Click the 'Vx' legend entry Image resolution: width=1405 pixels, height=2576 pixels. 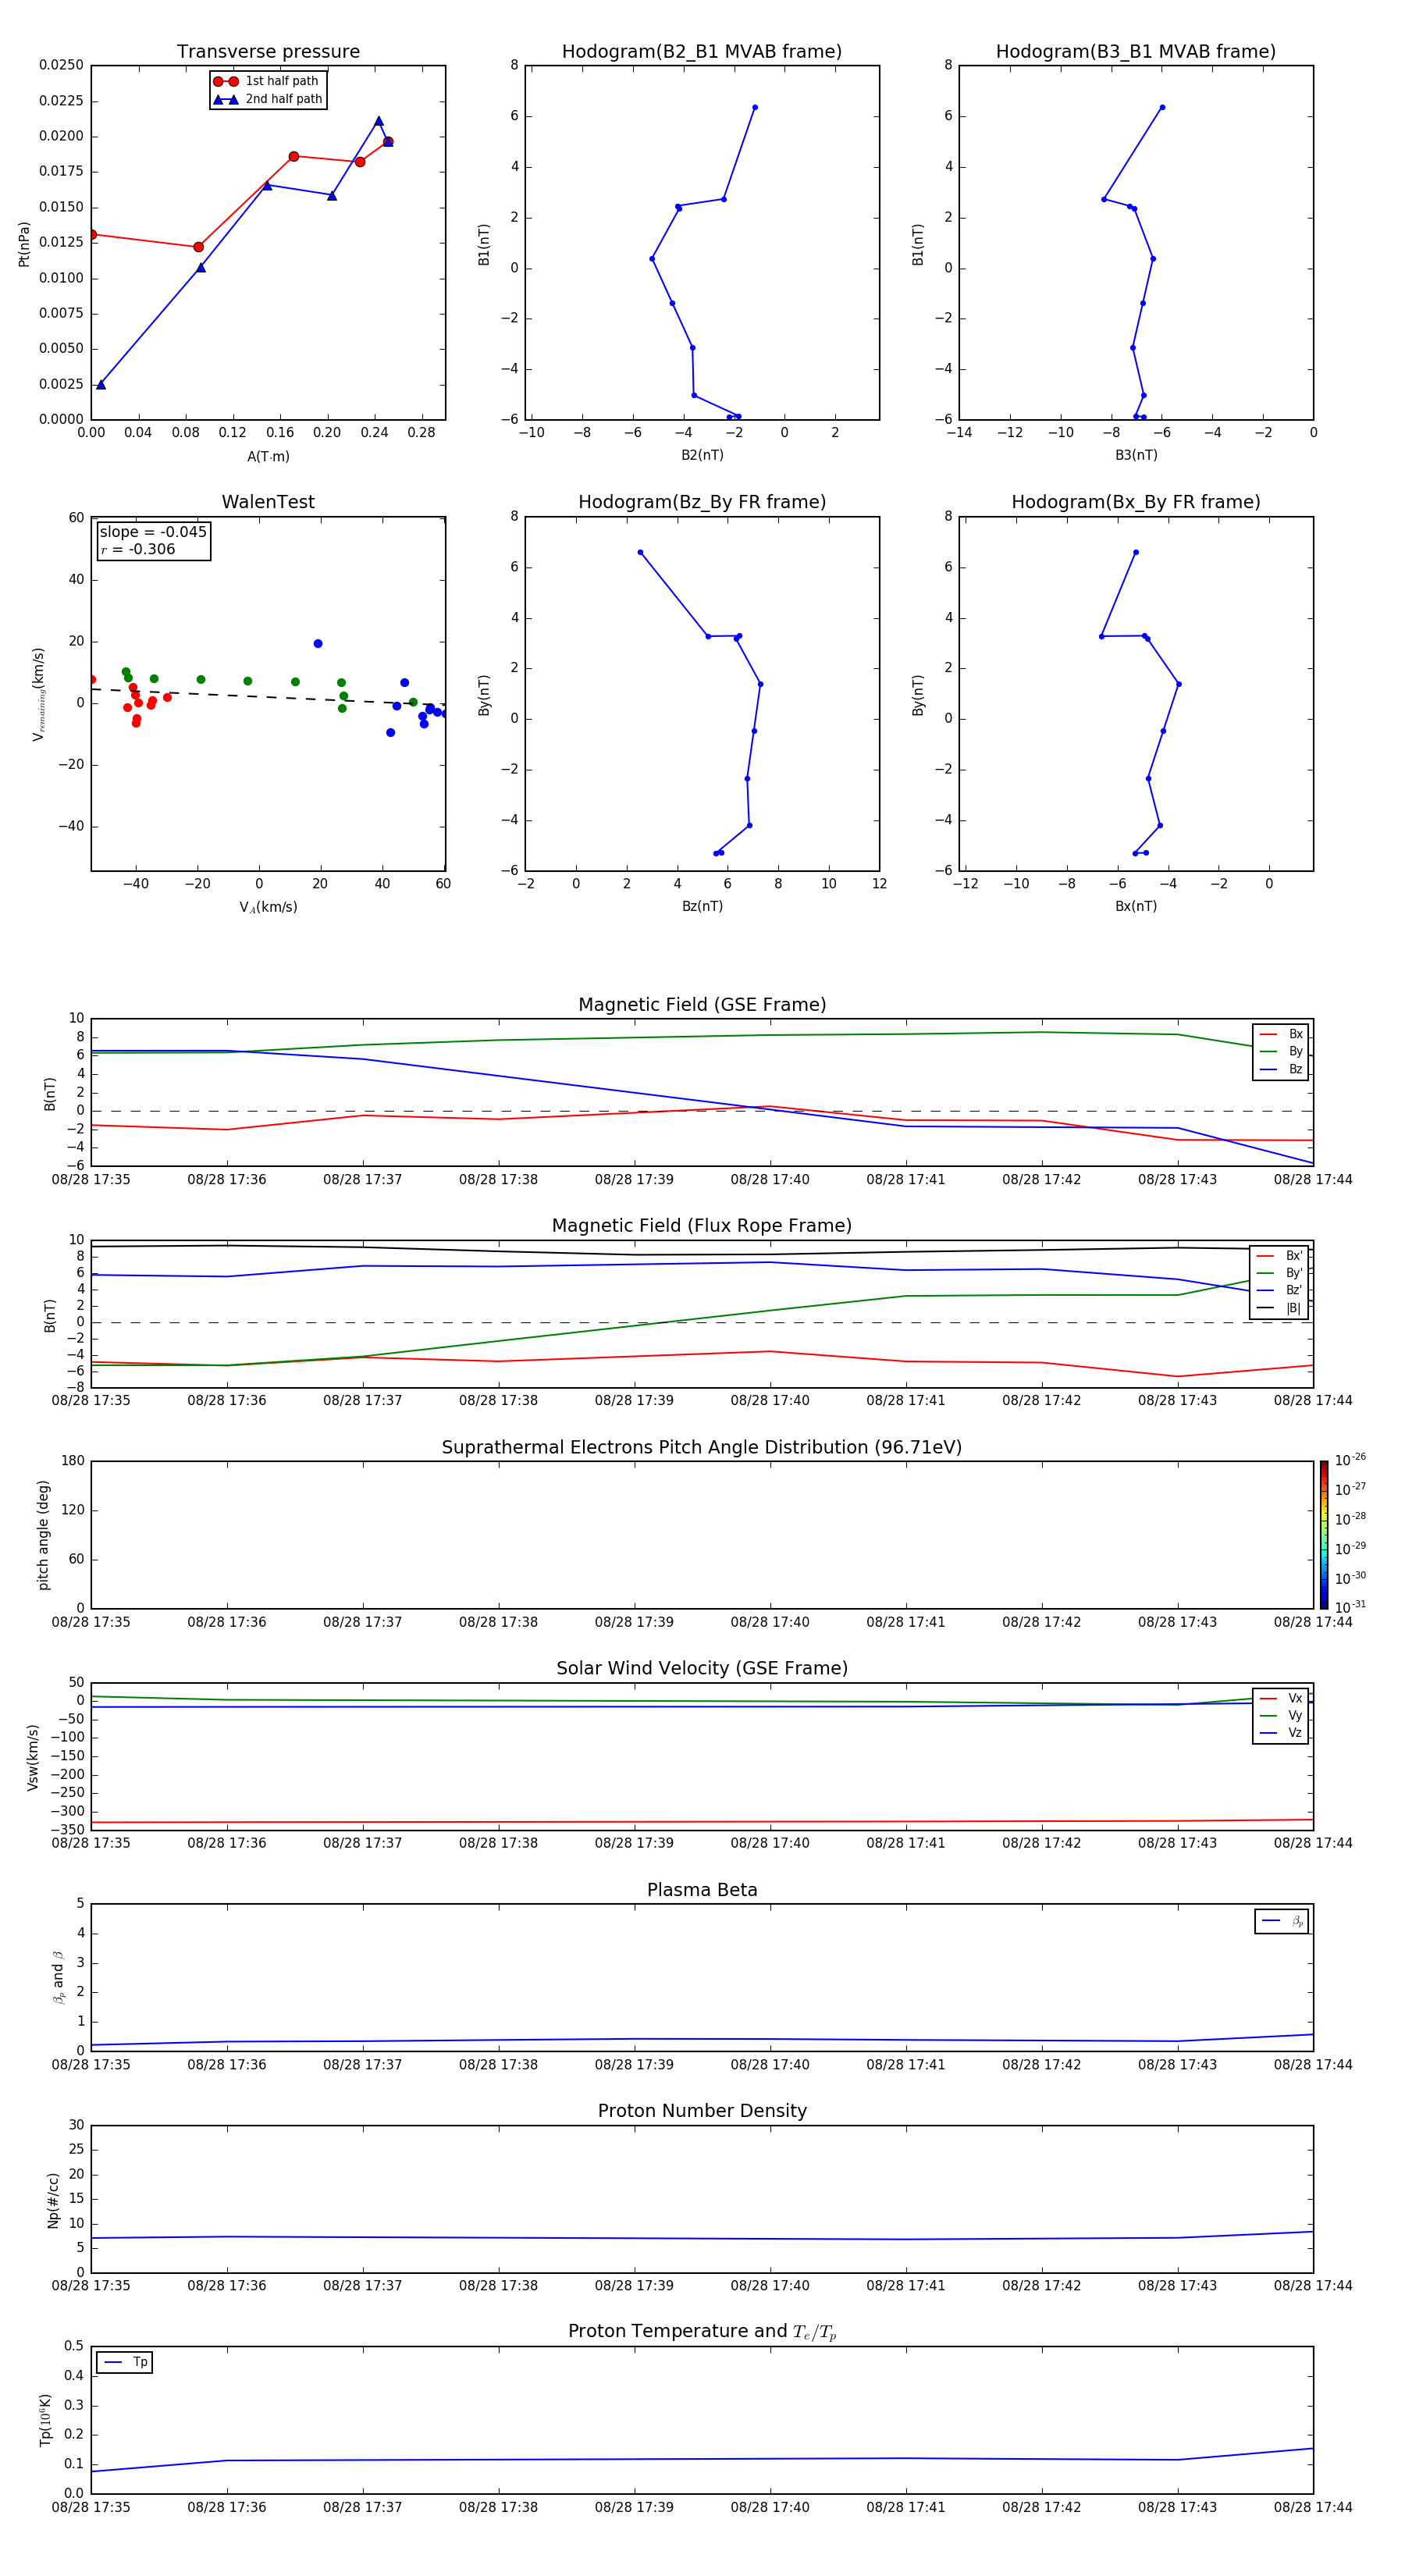pyautogui.click(x=1281, y=1698)
